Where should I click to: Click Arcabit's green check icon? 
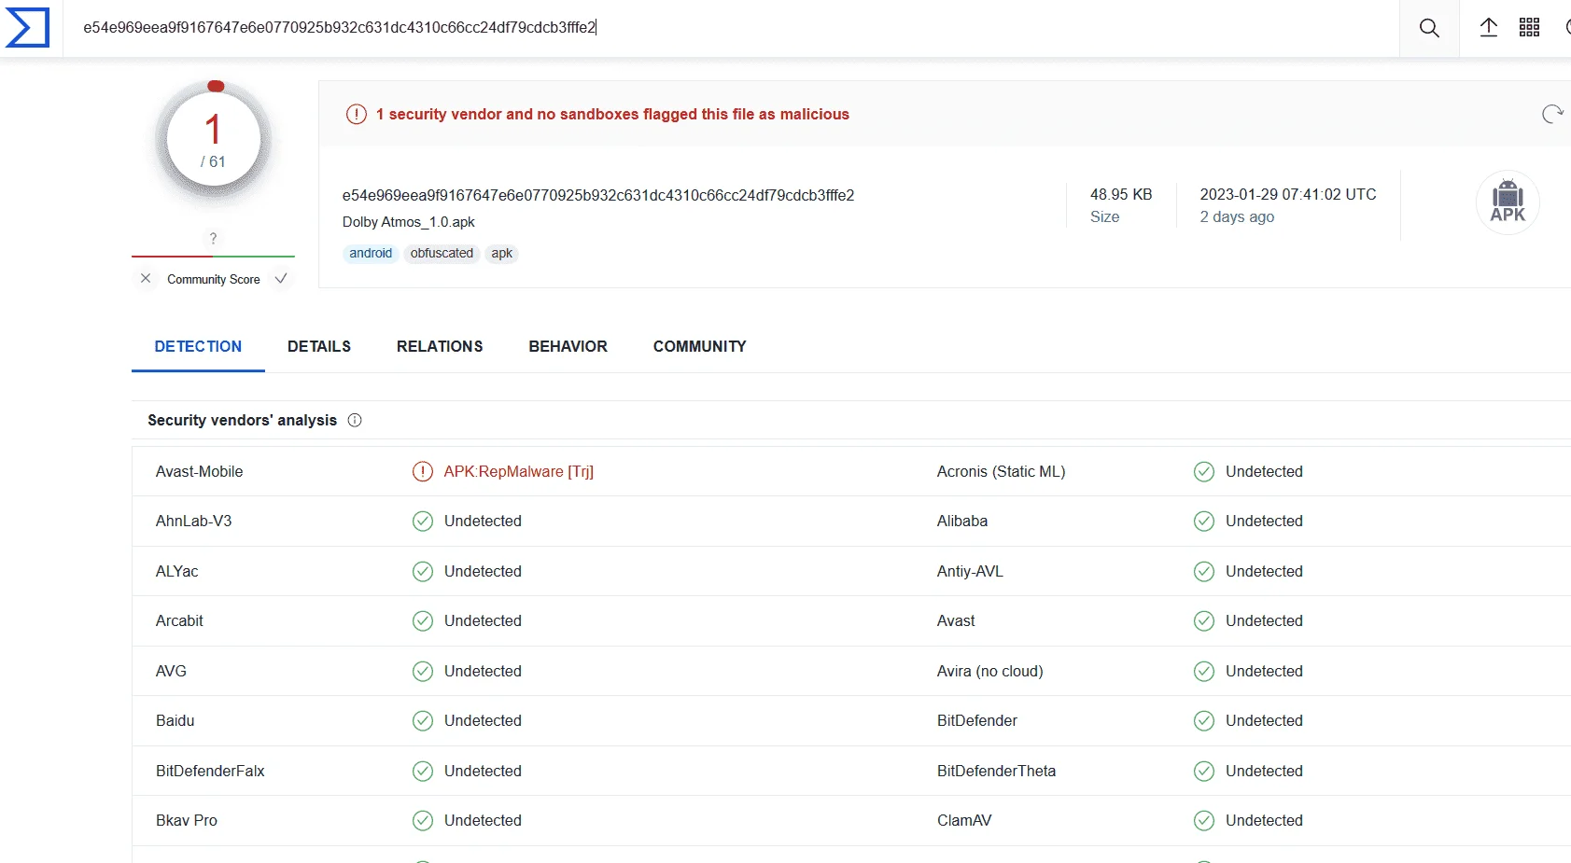pos(423,620)
